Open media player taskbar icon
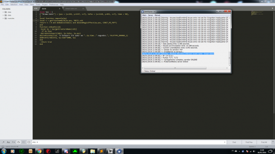This screenshot has height=154, width=275. [12, 151]
